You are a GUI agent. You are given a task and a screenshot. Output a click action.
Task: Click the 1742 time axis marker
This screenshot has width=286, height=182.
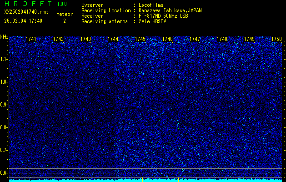58,39
